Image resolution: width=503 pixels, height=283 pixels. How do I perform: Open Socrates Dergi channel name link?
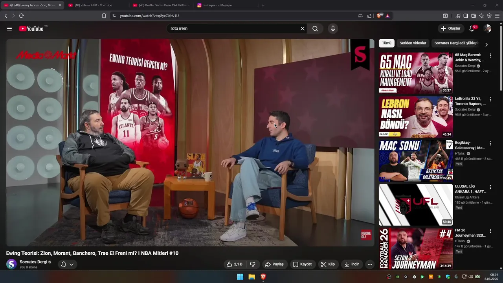[x=33, y=262]
